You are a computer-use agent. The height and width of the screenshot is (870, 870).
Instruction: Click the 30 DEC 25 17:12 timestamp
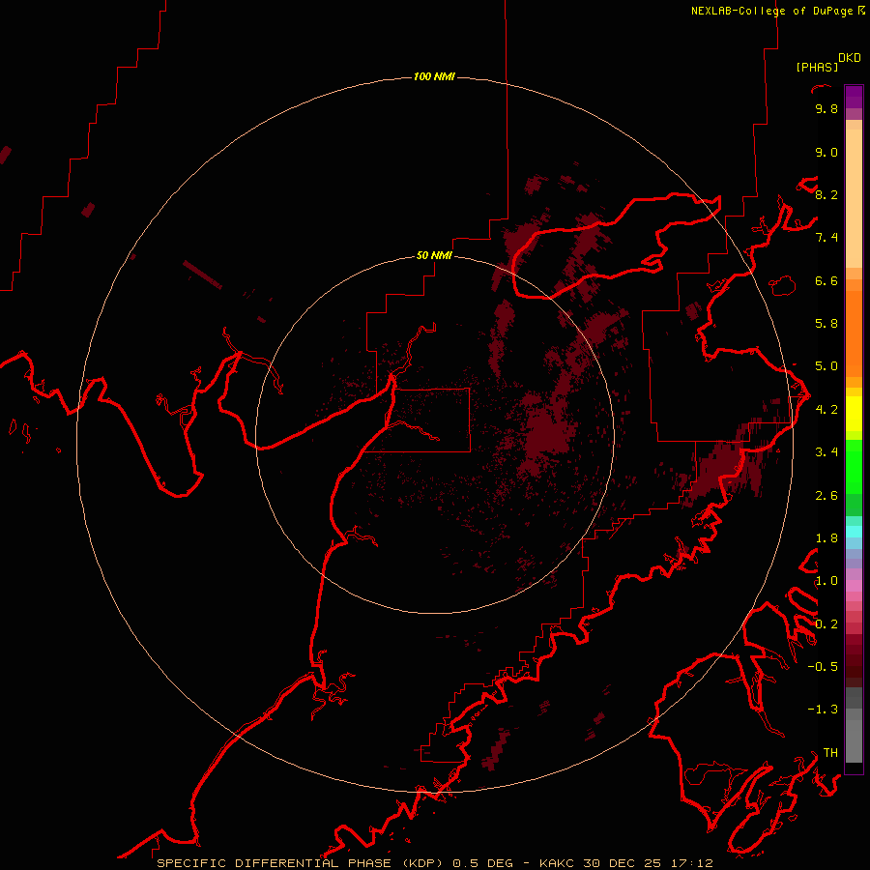(x=648, y=863)
